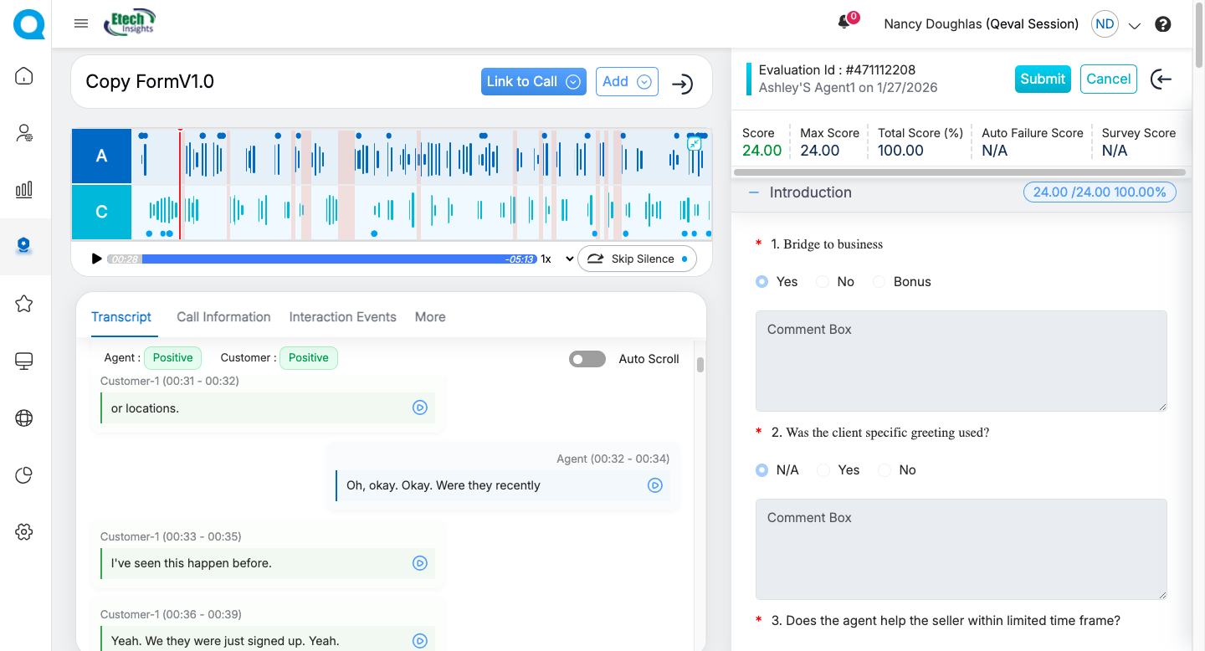Open the globe icon in sidebar
1205x651 pixels.
pyautogui.click(x=24, y=418)
